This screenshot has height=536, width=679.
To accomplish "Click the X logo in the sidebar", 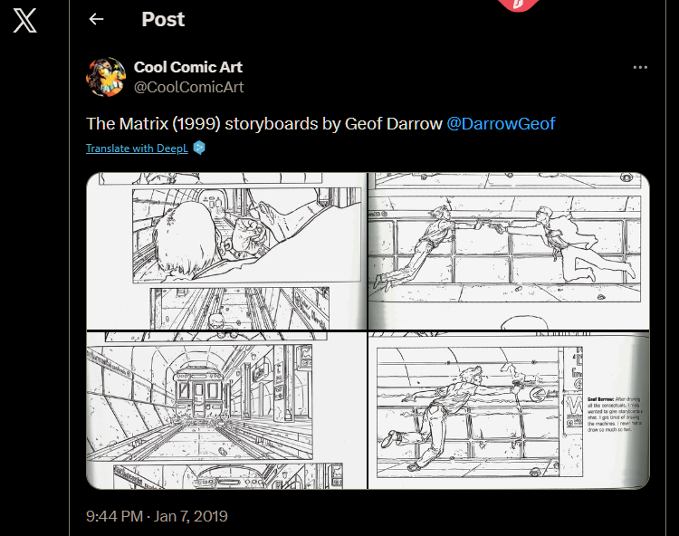I will [24, 20].
